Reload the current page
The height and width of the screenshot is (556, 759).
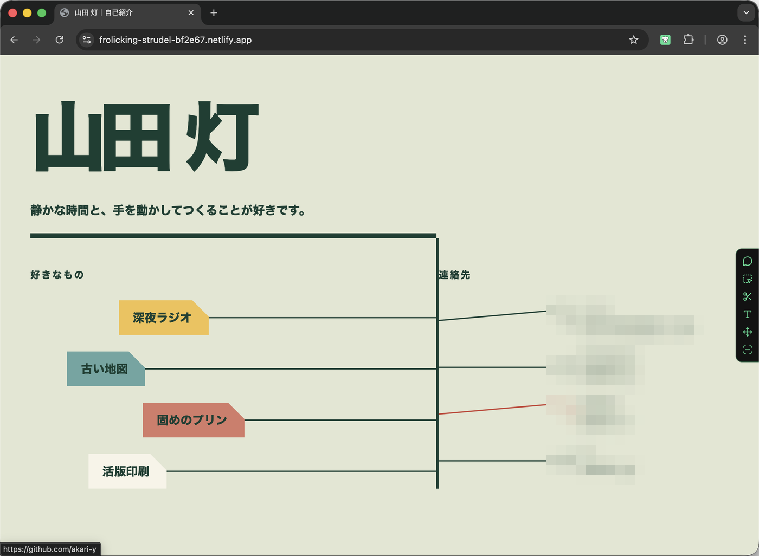coord(60,40)
